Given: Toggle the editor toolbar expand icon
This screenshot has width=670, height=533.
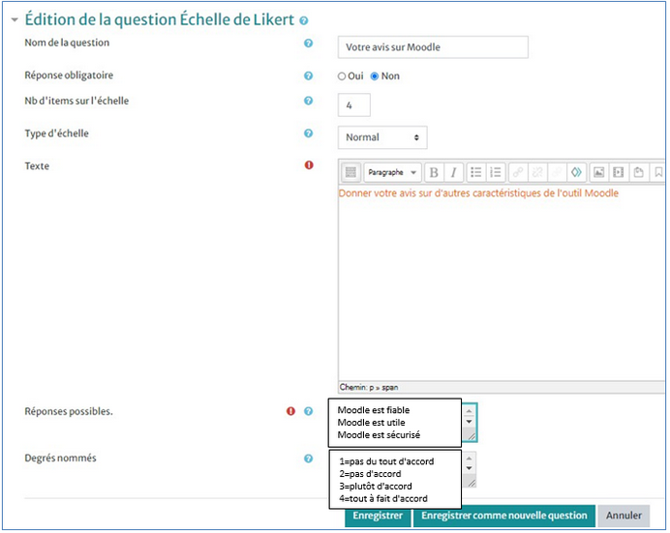Looking at the screenshot, I should [350, 172].
